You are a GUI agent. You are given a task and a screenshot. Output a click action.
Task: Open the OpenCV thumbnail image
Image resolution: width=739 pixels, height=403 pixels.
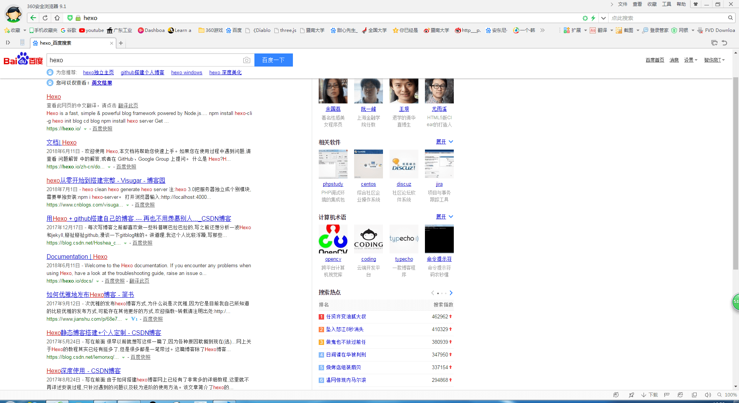(333, 239)
